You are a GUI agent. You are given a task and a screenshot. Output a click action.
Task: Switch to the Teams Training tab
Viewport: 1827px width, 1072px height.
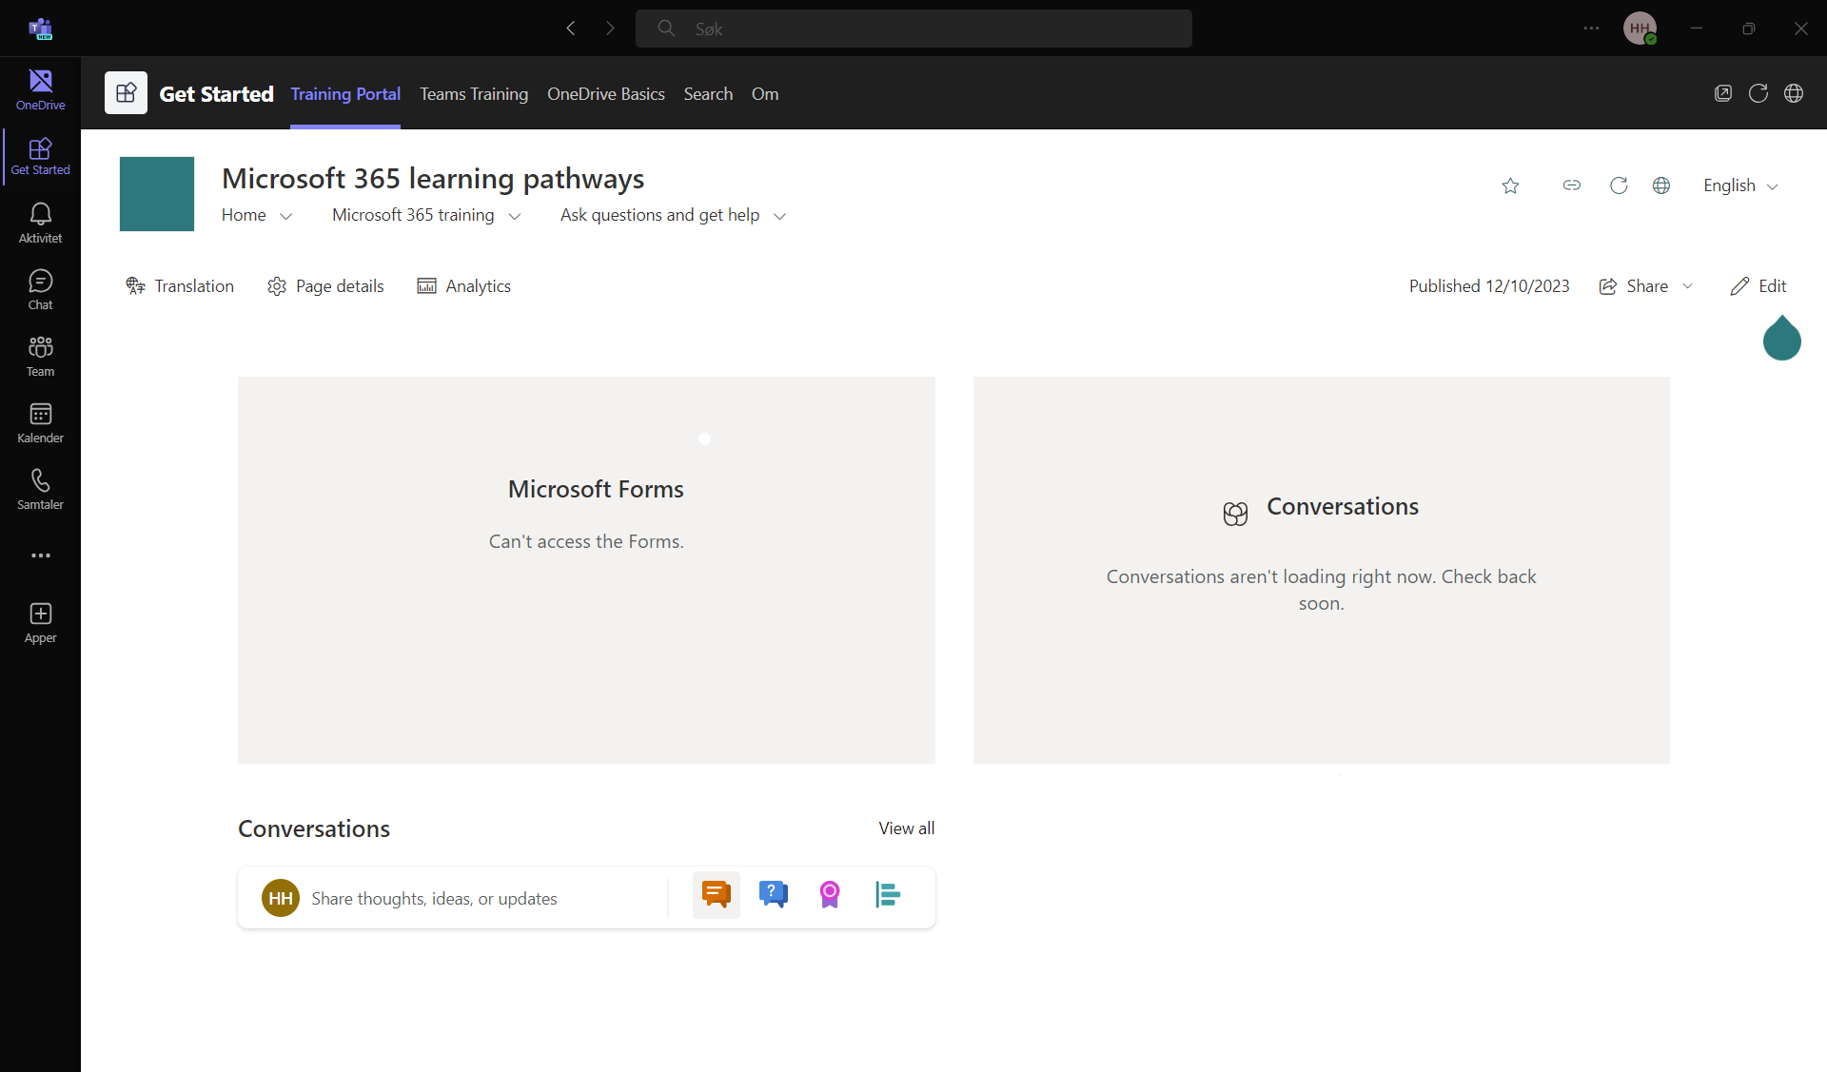click(x=473, y=94)
